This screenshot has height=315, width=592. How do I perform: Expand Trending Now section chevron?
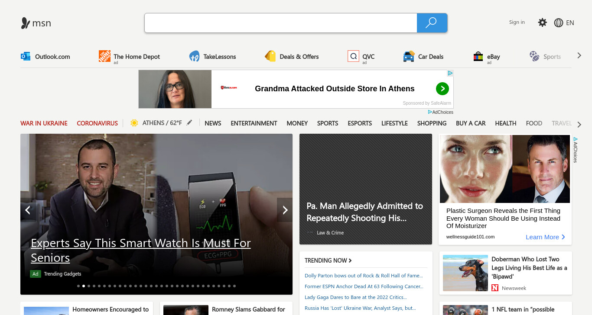click(x=350, y=260)
